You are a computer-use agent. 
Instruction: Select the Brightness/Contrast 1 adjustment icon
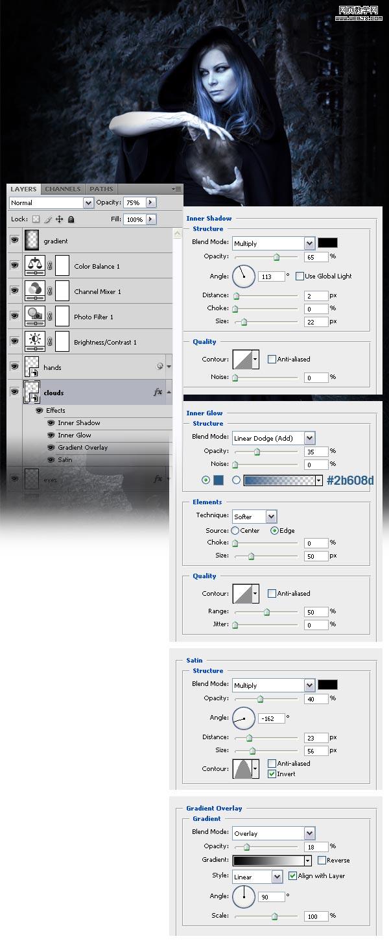pyautogui.click(x=34, y=341)
